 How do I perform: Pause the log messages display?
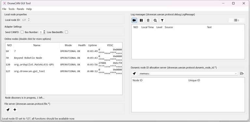[141, 20]
